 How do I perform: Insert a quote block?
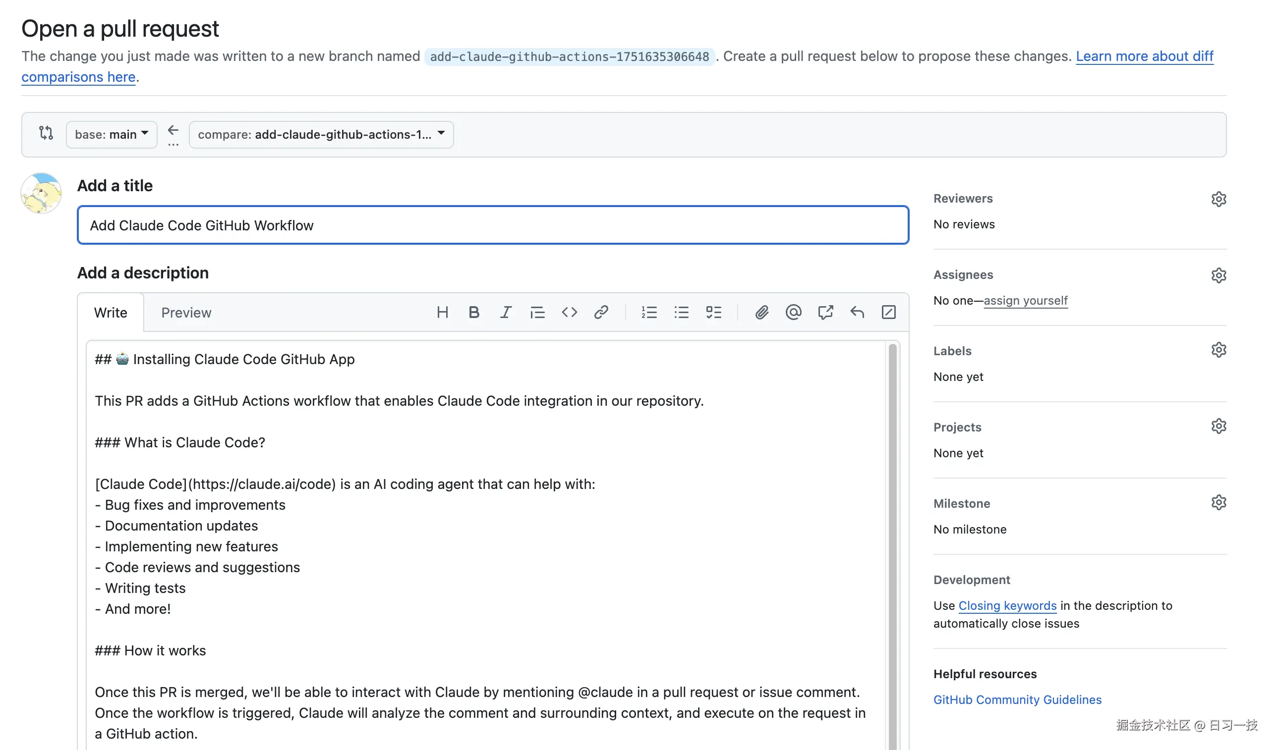coord(537,312)
